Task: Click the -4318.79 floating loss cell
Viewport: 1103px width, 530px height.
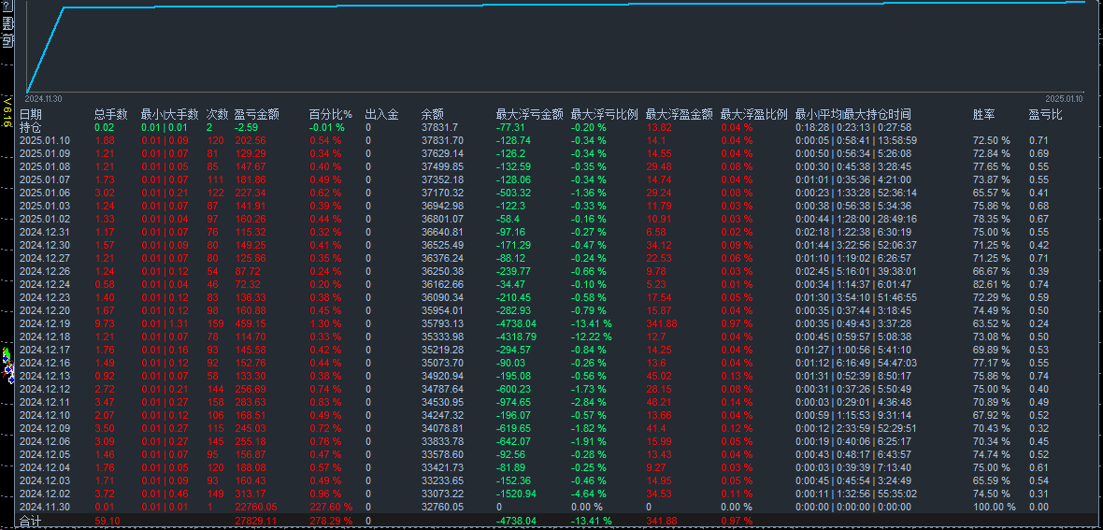Action: (x=516, y=337)
